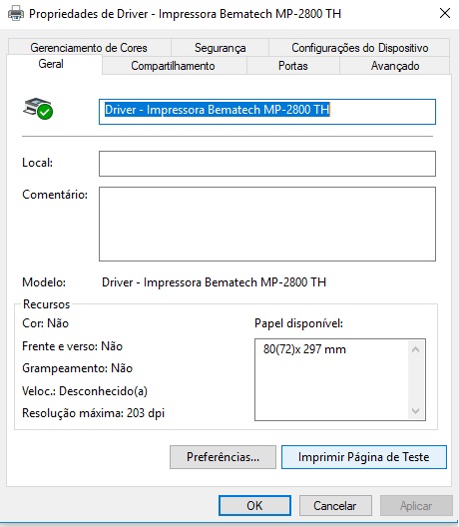Click the Resolução máxima: 203 dpi text
Screen dimensions: 459x527
click(x=94, y=413)
